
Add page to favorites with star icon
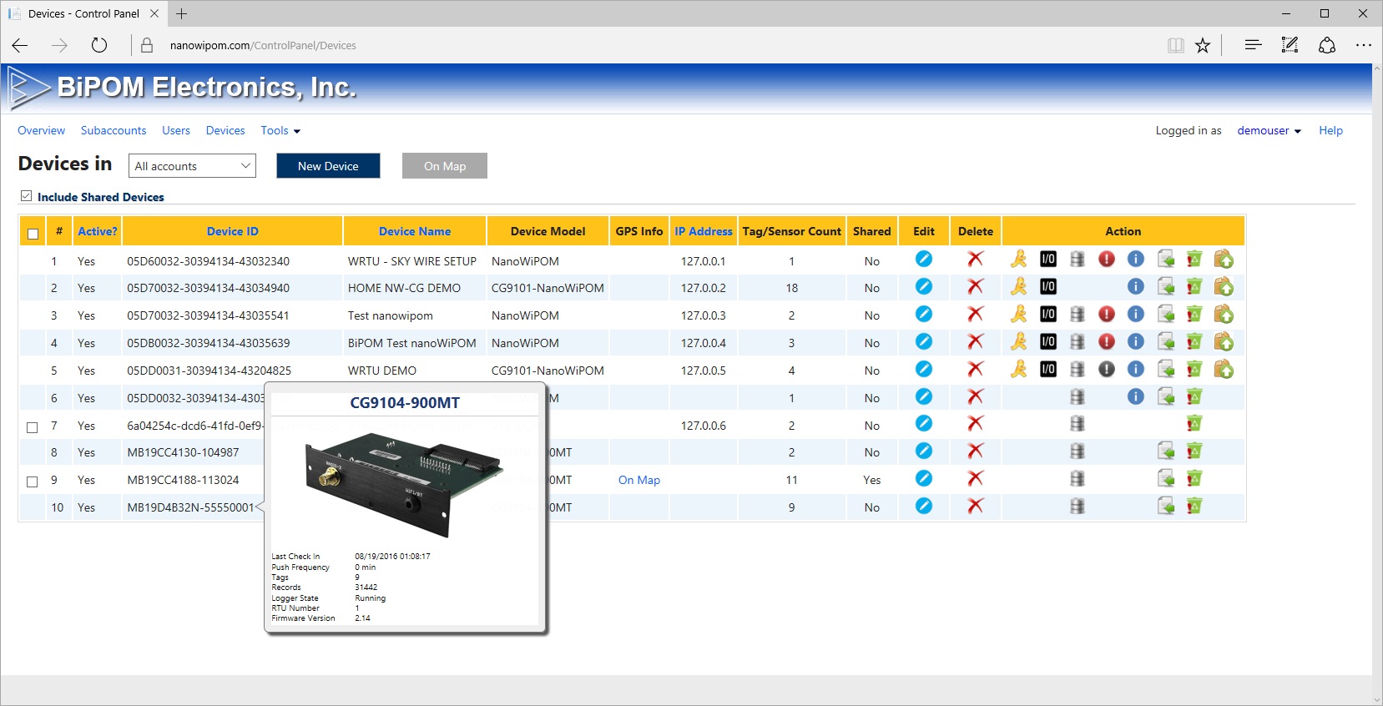[x=1203, y=45]
